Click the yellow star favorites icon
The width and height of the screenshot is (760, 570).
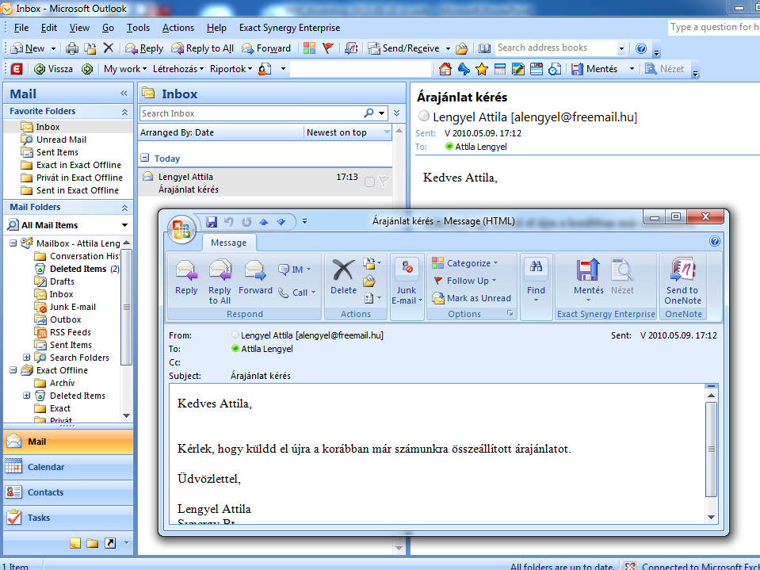coord(481,69)
